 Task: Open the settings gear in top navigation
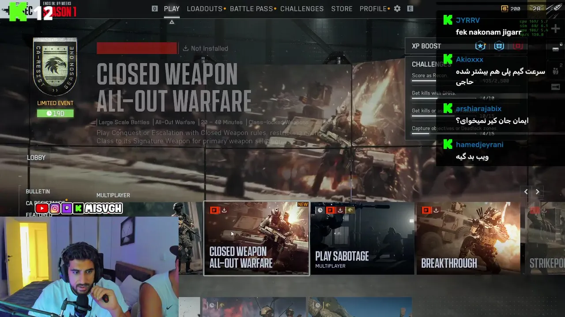397,8
